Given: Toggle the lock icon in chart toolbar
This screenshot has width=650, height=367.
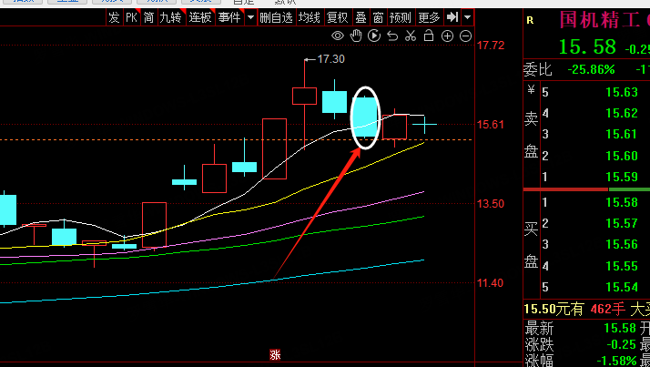Looking at the screenshot, I should [429, 36].
